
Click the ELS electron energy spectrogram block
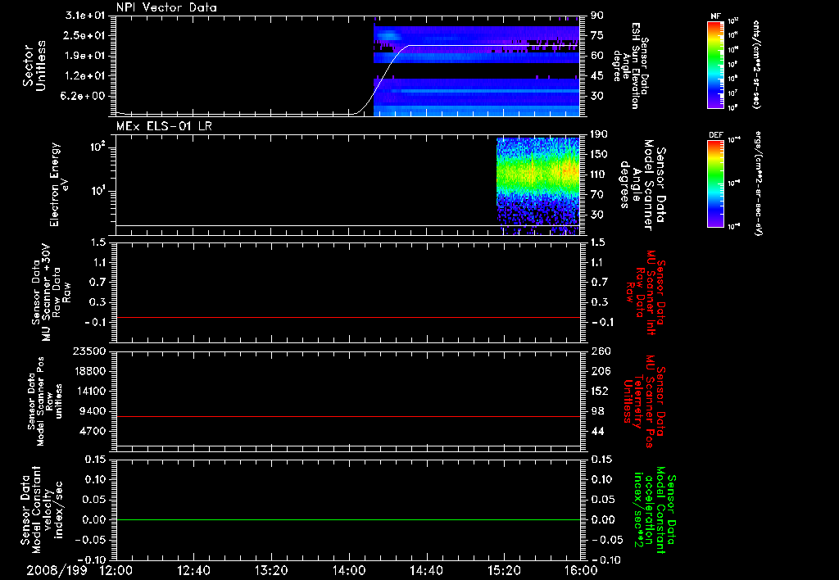coord(538,186)
